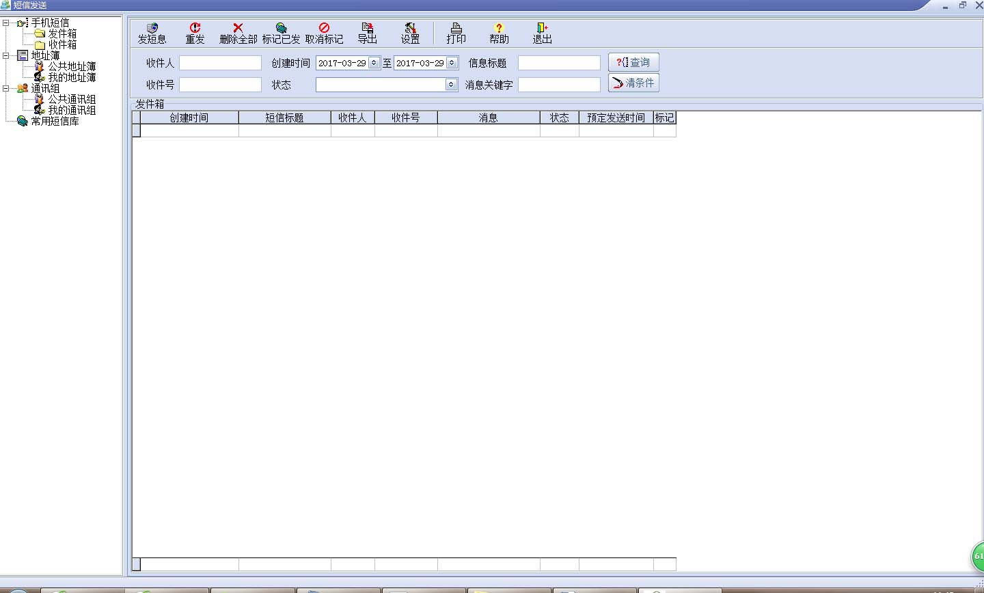Click the 收件号 column header
The width and height of the screenshot is (984, 593).
point(406,118)
